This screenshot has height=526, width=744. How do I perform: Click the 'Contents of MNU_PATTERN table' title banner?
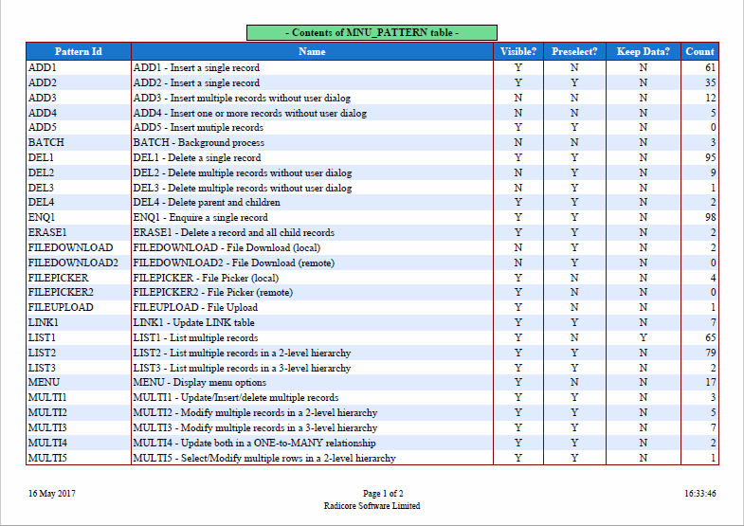click(x=372, y=33)
